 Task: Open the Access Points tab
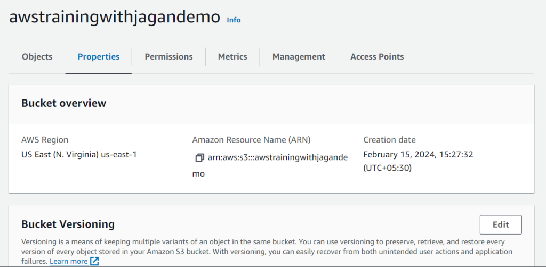tap(377, 56)
